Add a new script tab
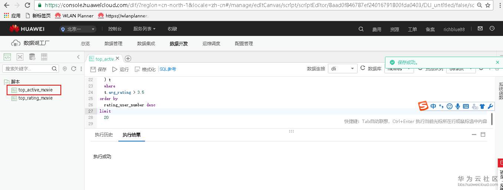 coord(128,58)
